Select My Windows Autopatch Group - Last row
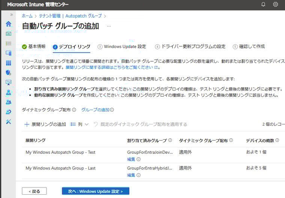285x198 pixels. tap(153, 171)
